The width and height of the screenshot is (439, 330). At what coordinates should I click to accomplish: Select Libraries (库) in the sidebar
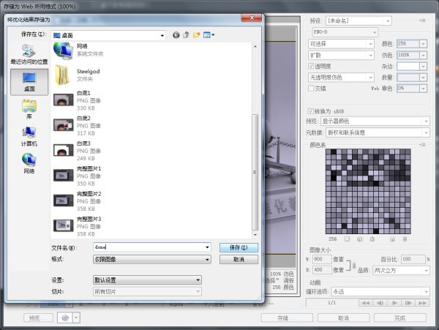[x=29, y=109]
